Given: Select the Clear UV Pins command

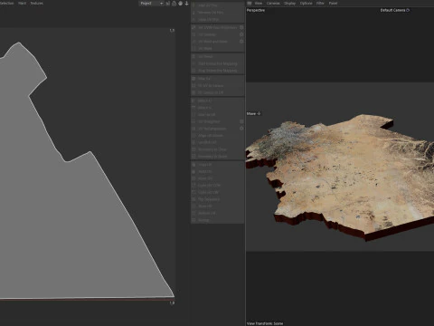Looking at the screenshot, I should tap(217, 19).
